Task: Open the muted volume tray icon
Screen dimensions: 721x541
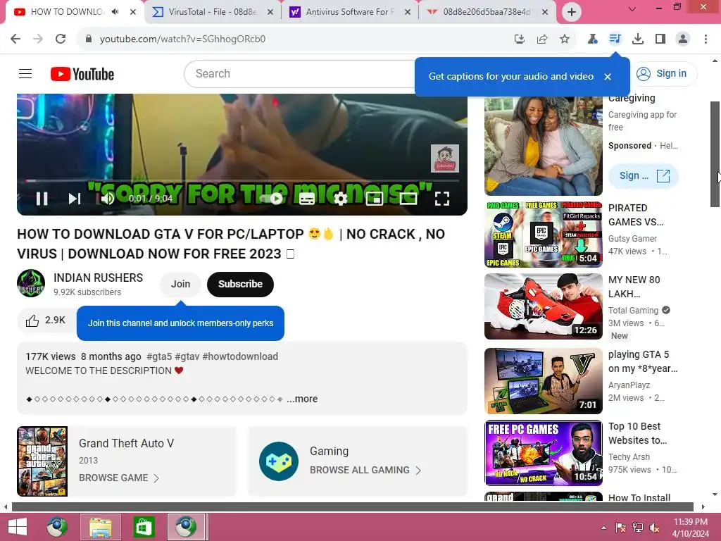Action: tap(655, 528)
